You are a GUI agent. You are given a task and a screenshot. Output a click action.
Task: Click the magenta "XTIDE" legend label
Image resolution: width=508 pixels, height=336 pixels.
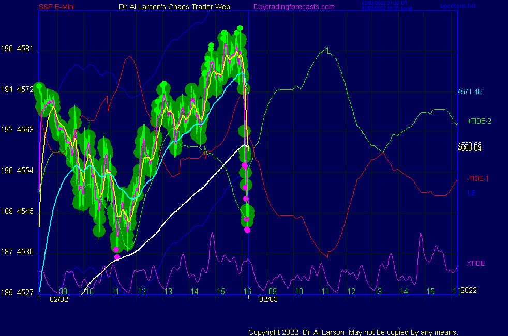476,263
